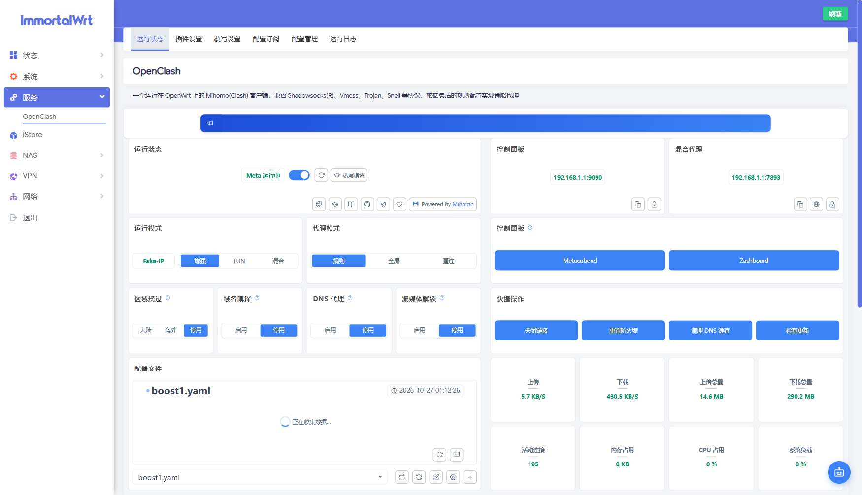Open the GitHub icon link
This screenshot has height=495, width=862.
pos(367,204)
